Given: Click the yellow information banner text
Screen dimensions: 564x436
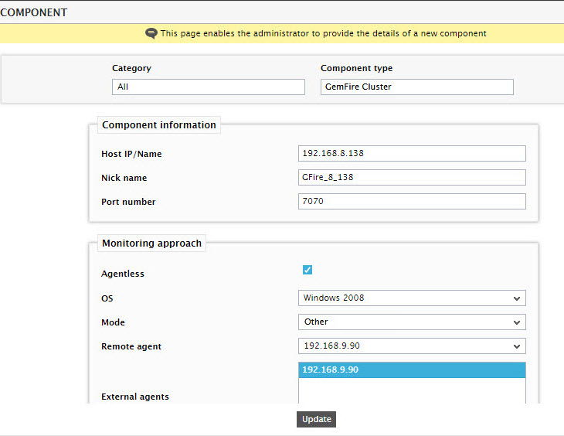Looking at the screenshot, I should coord(323,33).
